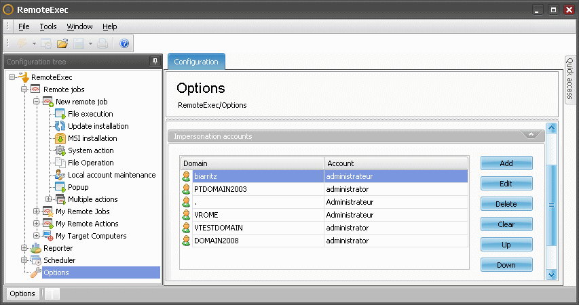579x305 pixels.
Task: Click the schedule window toolbar icon
Action: (46, 43)
